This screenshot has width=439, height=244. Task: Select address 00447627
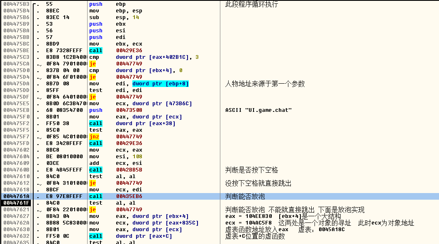pos(16,216)
